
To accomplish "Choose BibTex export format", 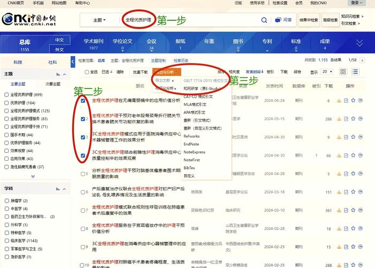I will click(189, 168).
